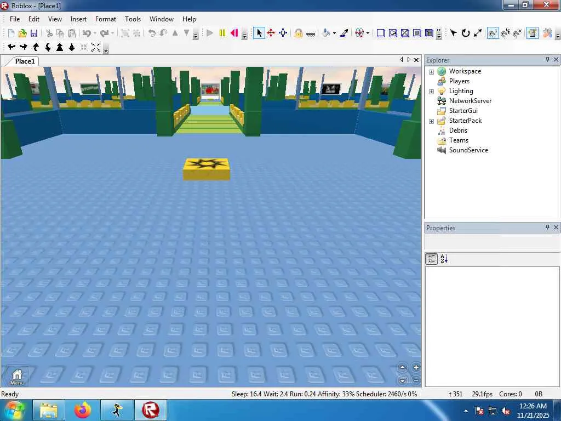Click the Save file icon
Viewport: 561px width, 421px height.
(34, 33)
